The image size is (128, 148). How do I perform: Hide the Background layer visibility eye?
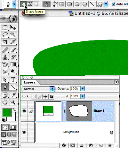pyautogui.click(x=24, y=132)
